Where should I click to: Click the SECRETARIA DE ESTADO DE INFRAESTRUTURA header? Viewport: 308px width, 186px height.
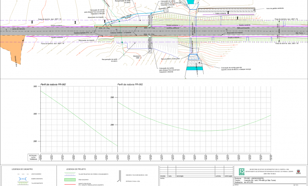click(269, 169)
